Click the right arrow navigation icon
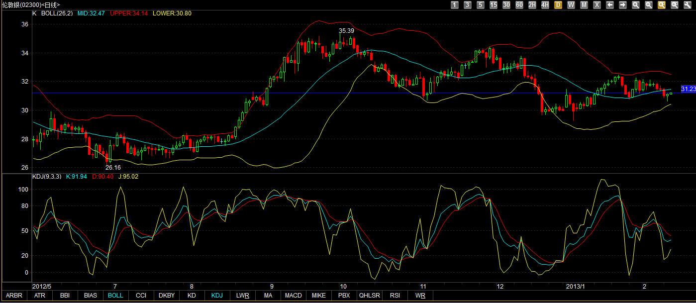The width and height of the screenshot is (696, 303). click(623, 4)
